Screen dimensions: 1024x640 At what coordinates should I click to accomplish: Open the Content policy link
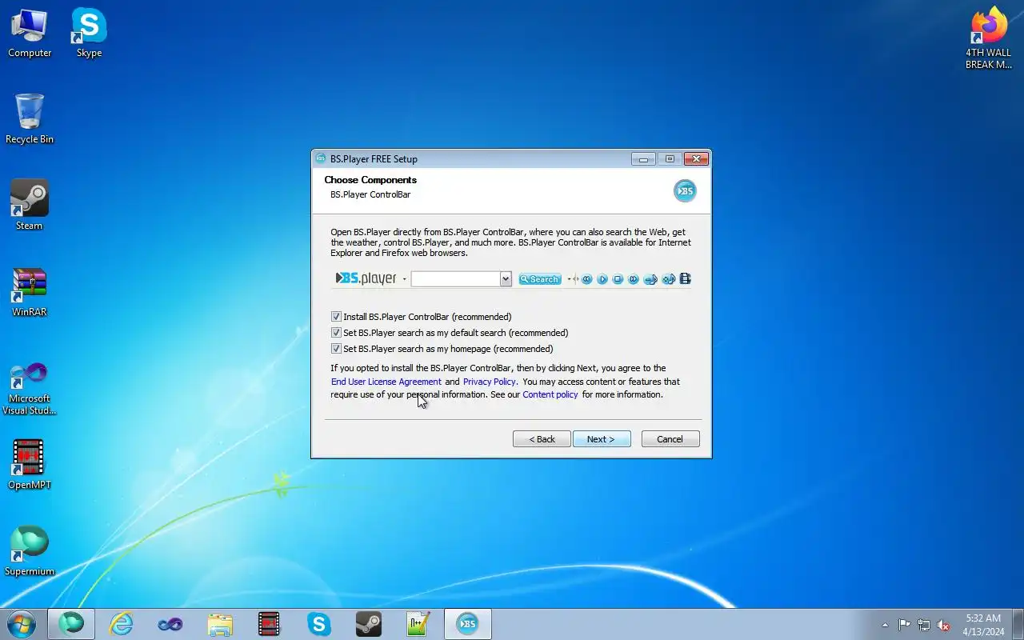(550, 394)
